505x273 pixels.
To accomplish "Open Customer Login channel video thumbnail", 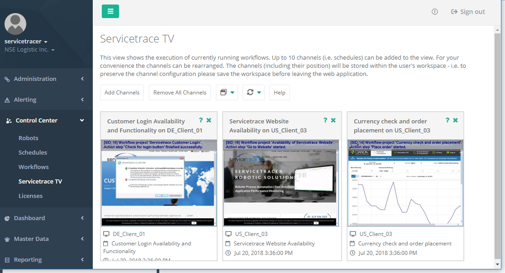I will [159, 183].
